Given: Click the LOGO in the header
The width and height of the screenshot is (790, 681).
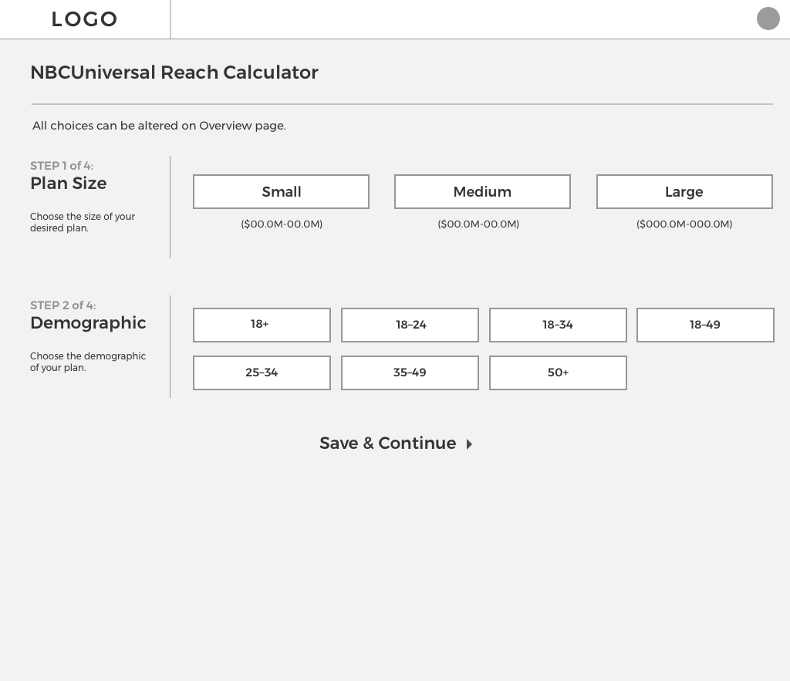Looking at the screenshot, I should pos(84,19).
